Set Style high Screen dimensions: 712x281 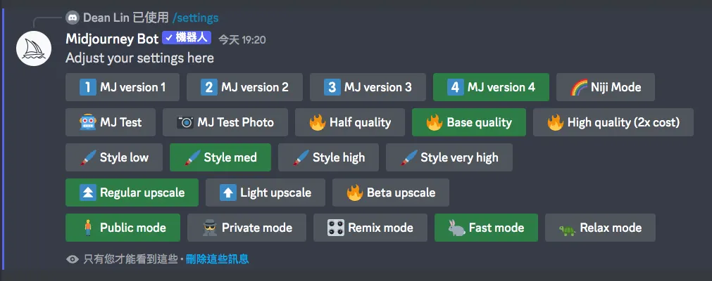tap(328, 157)
